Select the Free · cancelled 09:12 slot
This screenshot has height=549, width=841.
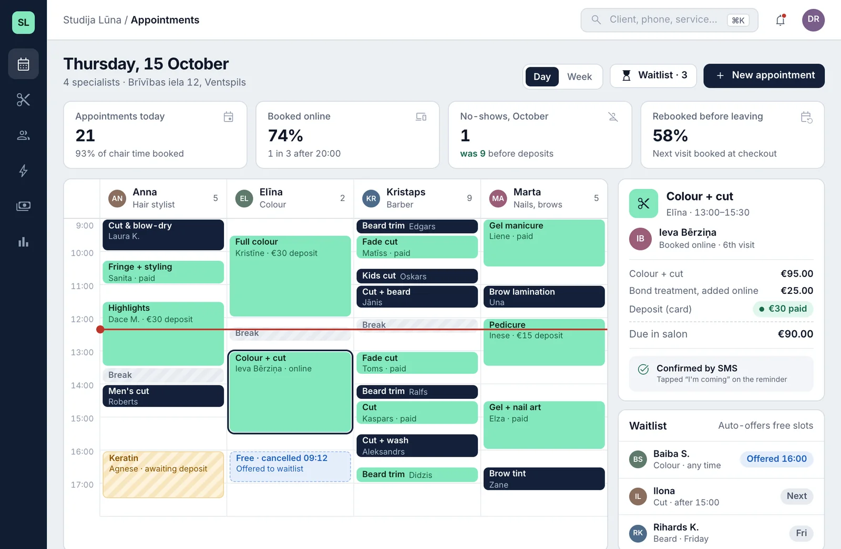tap(290, 467)
